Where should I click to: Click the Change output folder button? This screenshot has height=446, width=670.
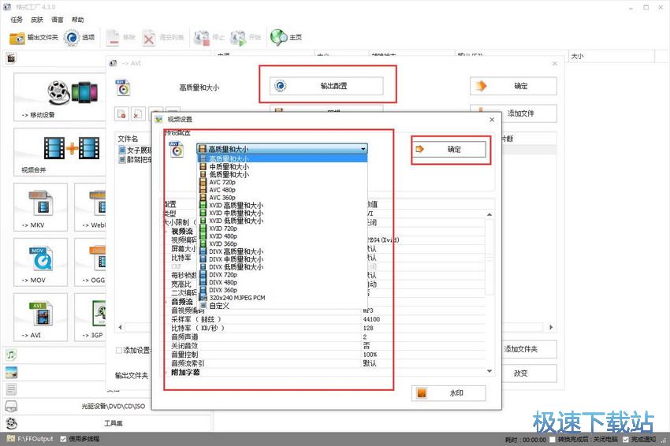click(x=529, y=373)
